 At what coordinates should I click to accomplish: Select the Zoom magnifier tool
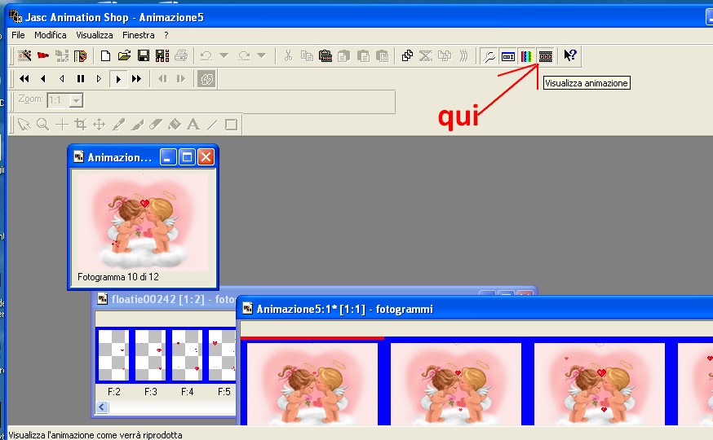coord(42,124)
